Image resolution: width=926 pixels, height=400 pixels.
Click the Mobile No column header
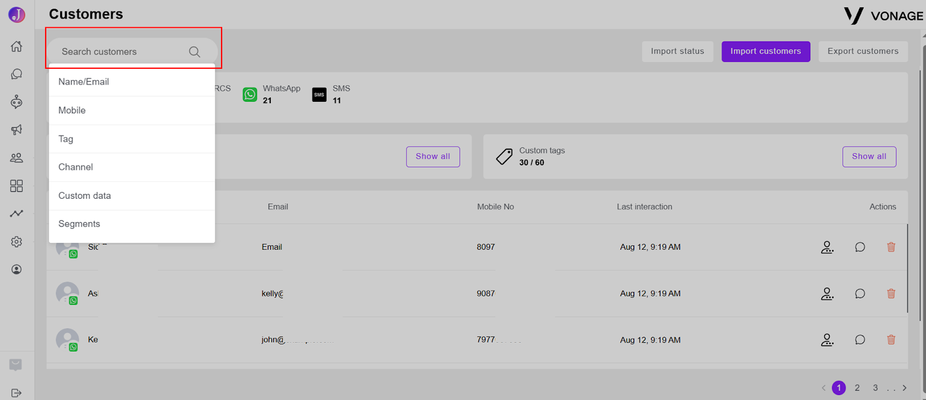tap(495, 207)
